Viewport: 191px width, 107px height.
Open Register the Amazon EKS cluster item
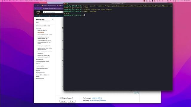pyautogui.click(x=44, y=56)
